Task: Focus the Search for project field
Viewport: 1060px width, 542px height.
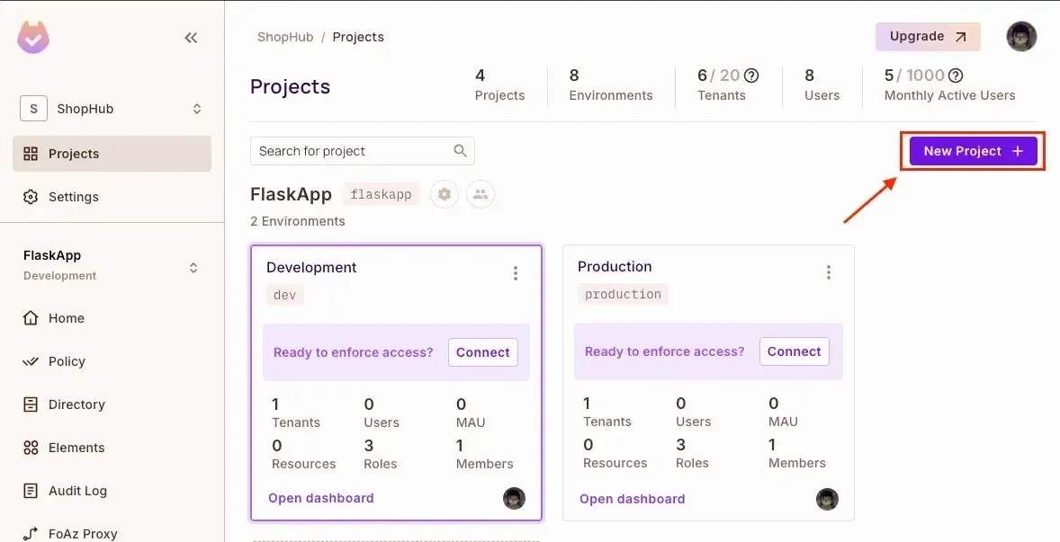Action: 351,151
